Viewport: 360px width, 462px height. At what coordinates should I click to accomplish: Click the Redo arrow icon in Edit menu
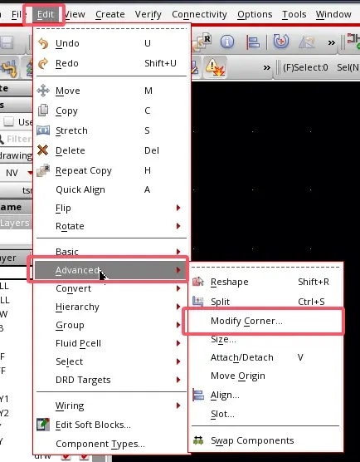pyautogui.click(x=43, y=63)
